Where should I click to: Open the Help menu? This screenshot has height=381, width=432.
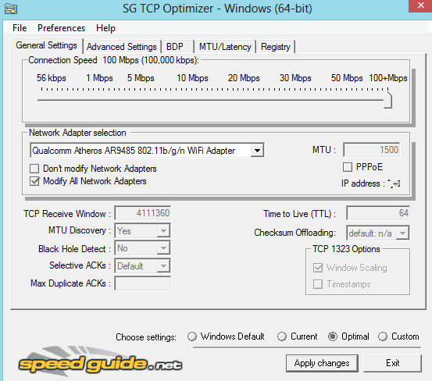(105, 28)
